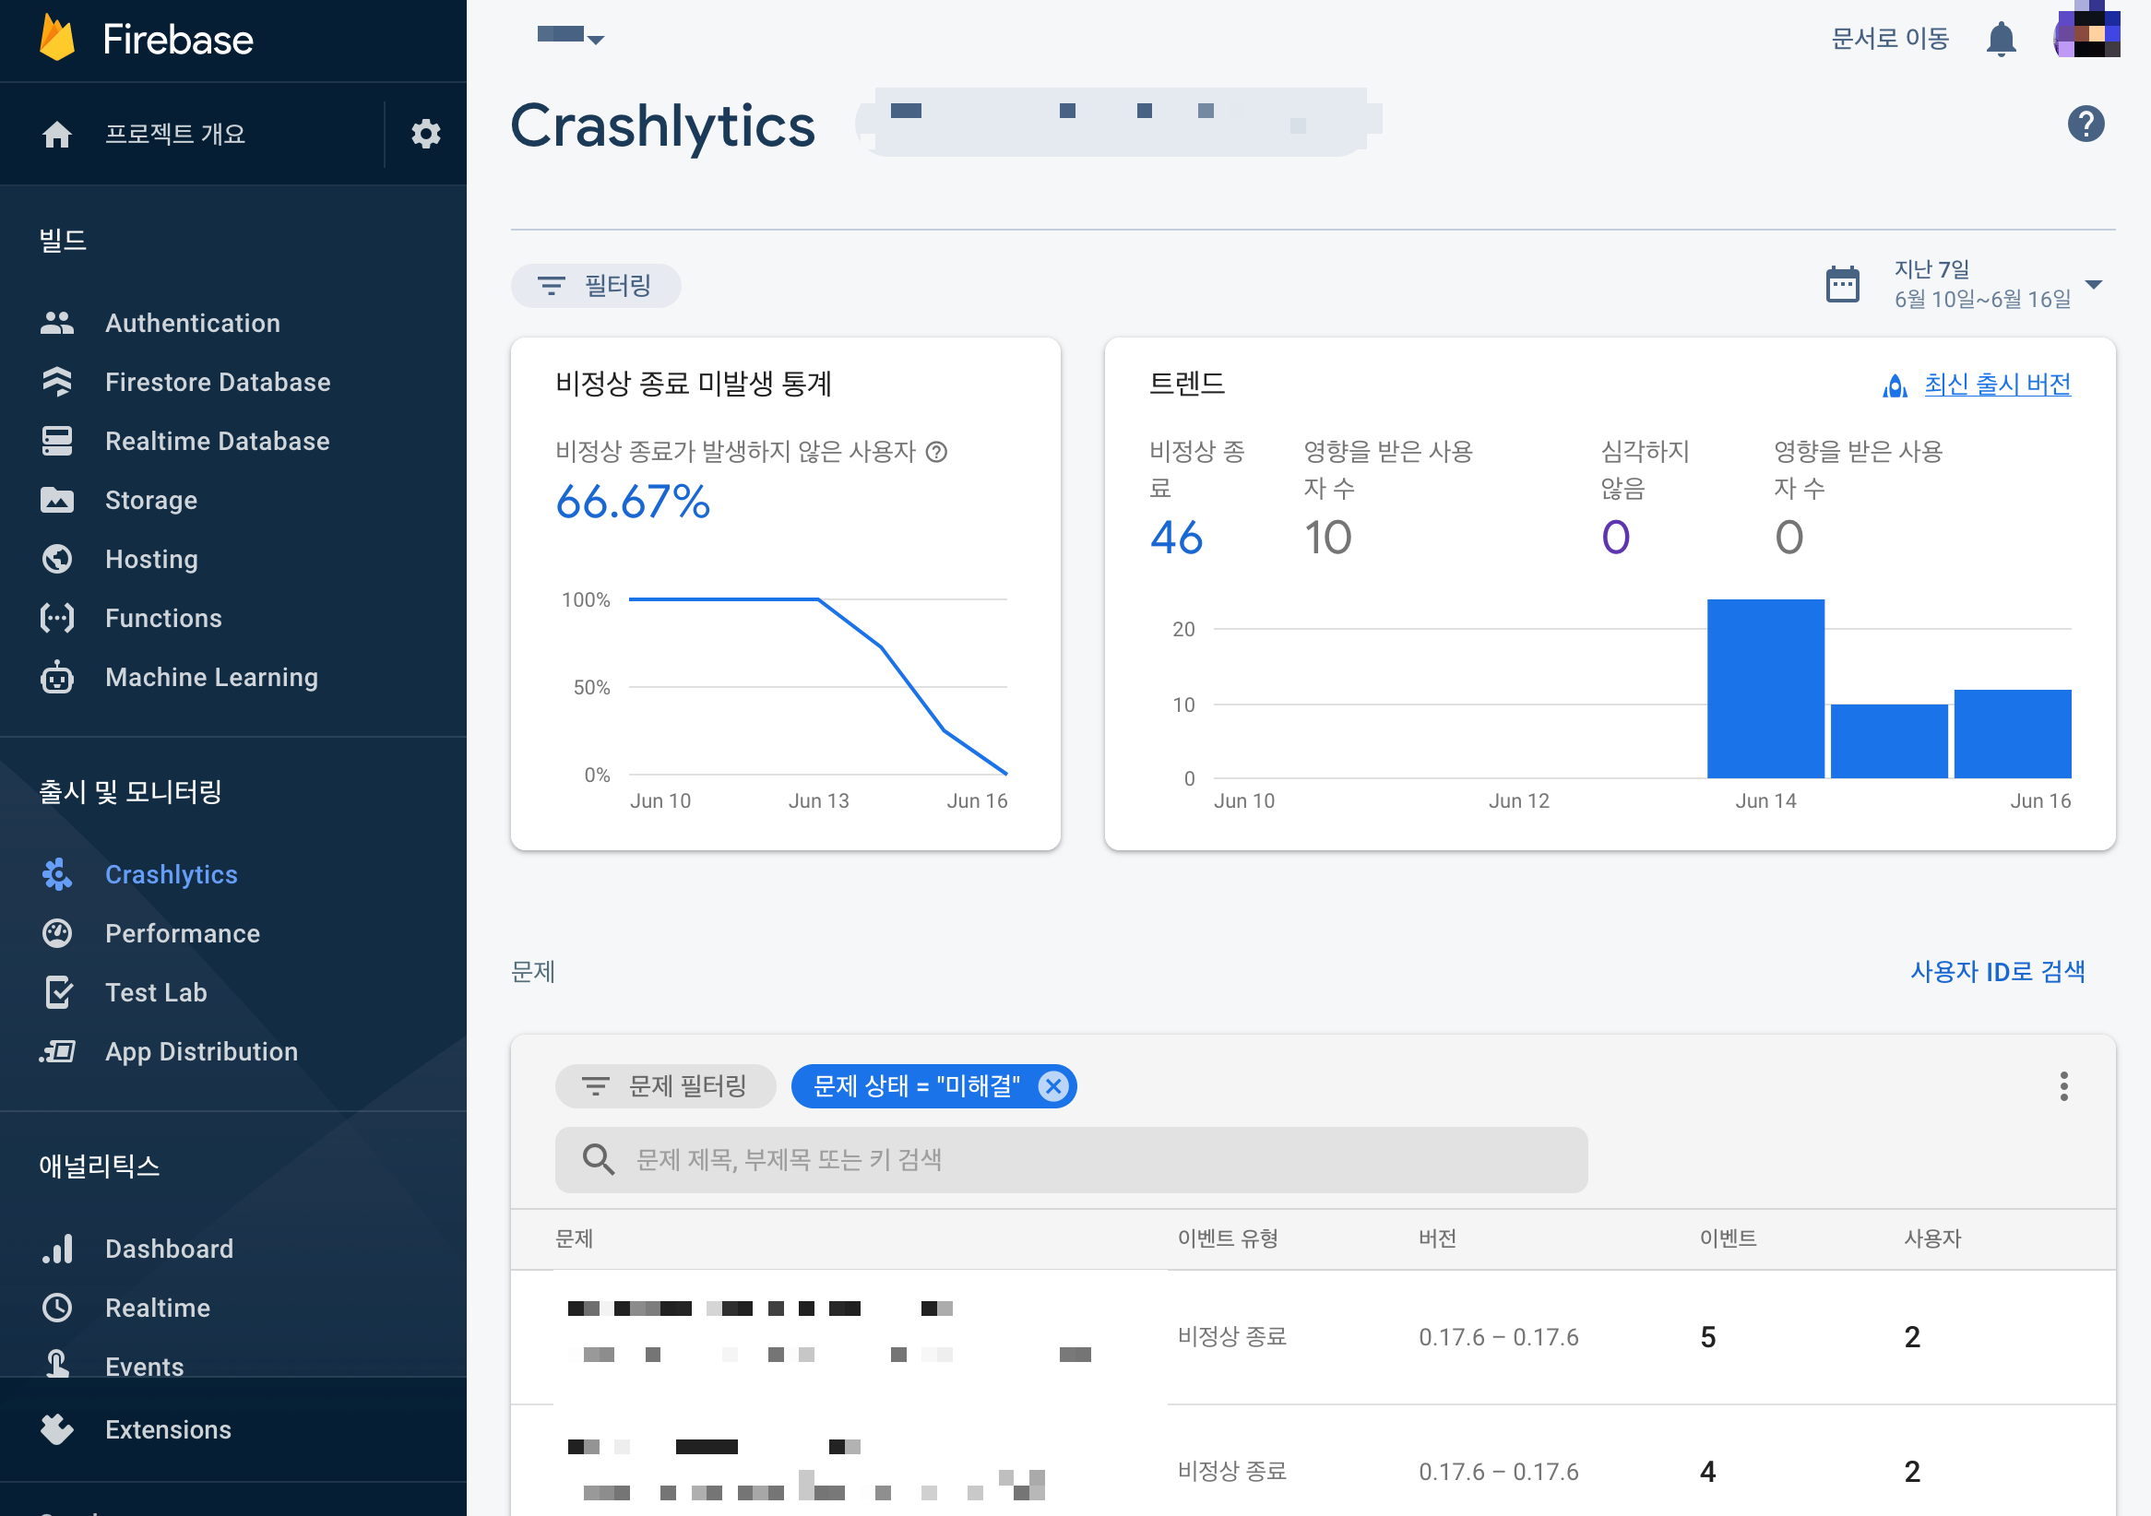Open the 필터링 filter button
2151x1516 pixels.
pos(596,285)
